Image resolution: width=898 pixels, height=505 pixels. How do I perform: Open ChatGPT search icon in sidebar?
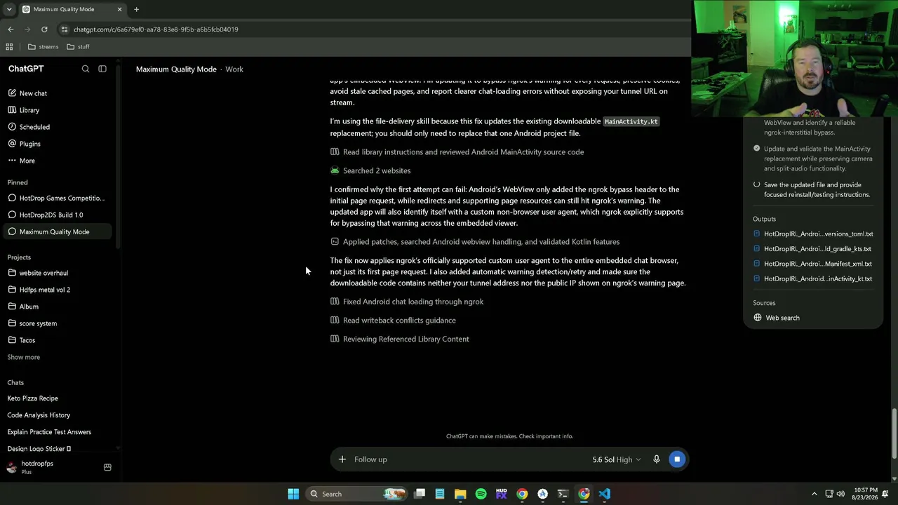pos(86,69)
